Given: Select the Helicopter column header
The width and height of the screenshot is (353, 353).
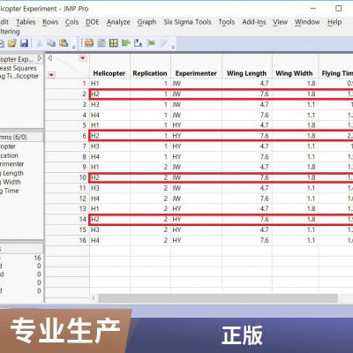Looking at the screenshot, I should pos(109,73).
